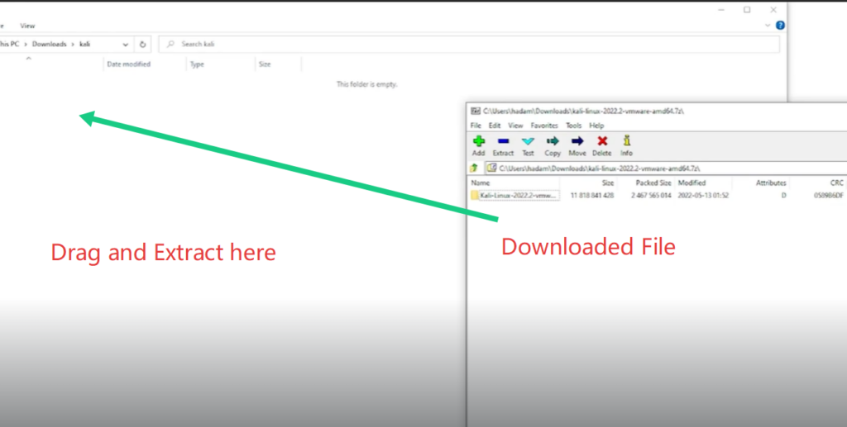Open the File menu in 7-Zip
Screen dimensions: 847x427
tap(476, 126)
